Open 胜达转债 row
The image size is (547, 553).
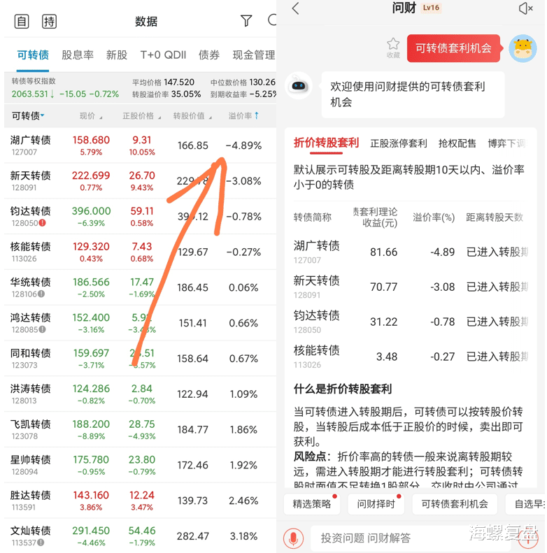[140, 501]
